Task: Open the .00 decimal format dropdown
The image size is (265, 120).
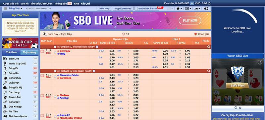Action: pos(197,9)
